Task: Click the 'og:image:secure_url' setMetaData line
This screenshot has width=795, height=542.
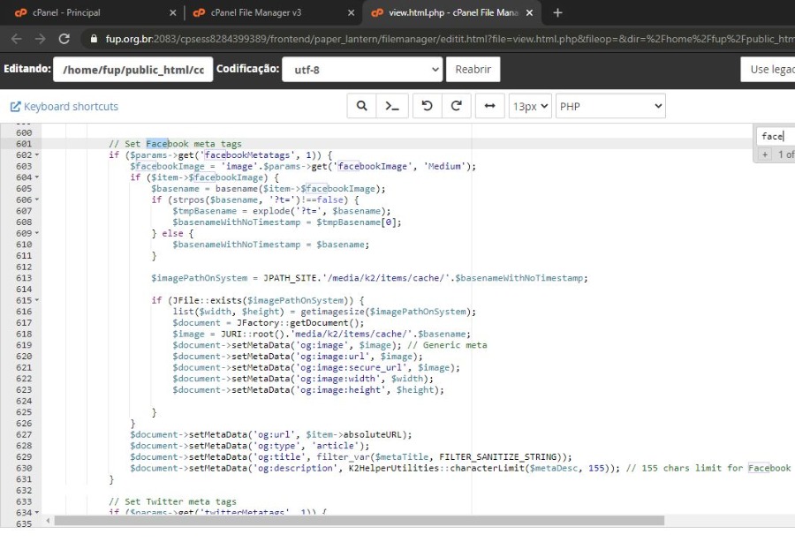Action: 316,367
